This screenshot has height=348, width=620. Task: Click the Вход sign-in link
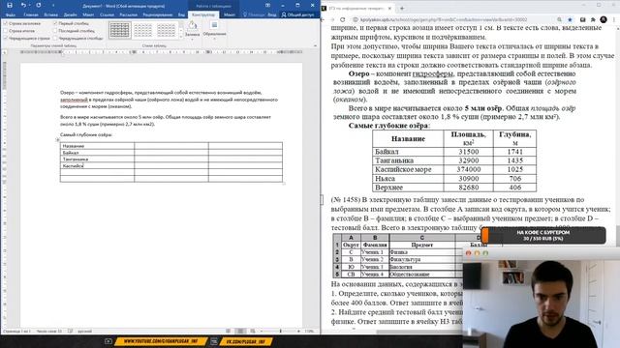tap(272, 14)
